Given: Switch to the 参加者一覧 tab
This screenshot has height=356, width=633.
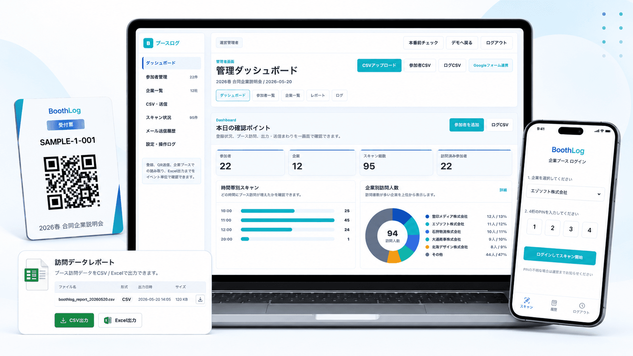Looking at the screenshot, I should (x=265, y=95).
